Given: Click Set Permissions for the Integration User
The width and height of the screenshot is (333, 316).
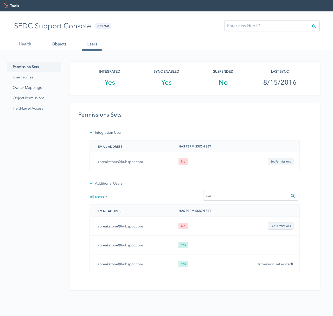Looking at the screenshot, I should pos(281,162).
